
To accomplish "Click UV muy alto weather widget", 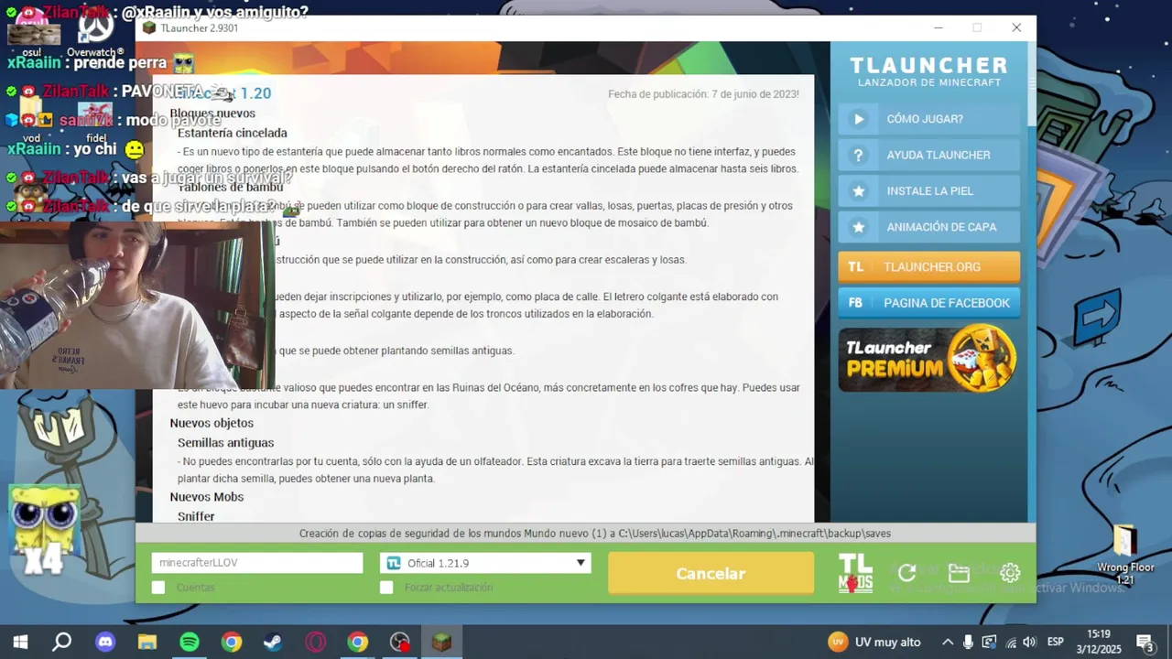I will tap(874, 642).
